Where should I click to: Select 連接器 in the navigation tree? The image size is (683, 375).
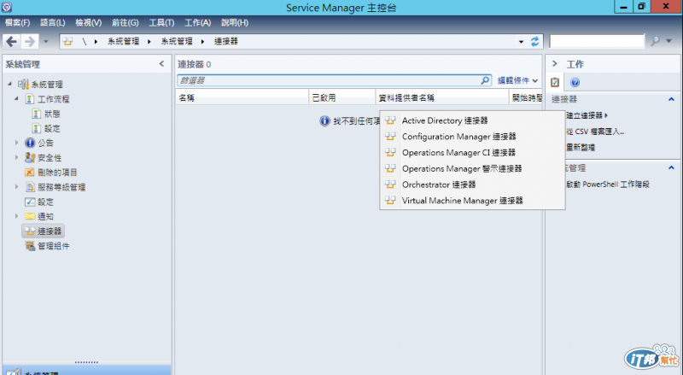click(44, 231)
